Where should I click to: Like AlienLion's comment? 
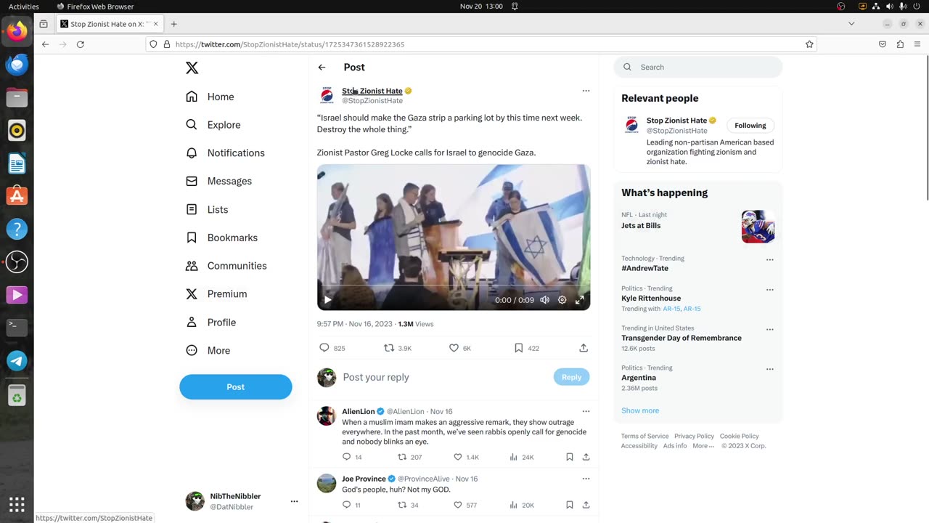(458, 457)
